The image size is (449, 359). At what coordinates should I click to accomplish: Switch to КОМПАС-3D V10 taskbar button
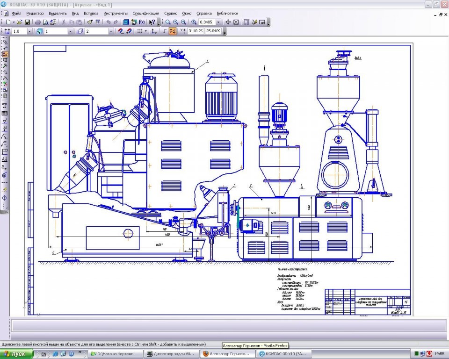click(x=283, y=354)
